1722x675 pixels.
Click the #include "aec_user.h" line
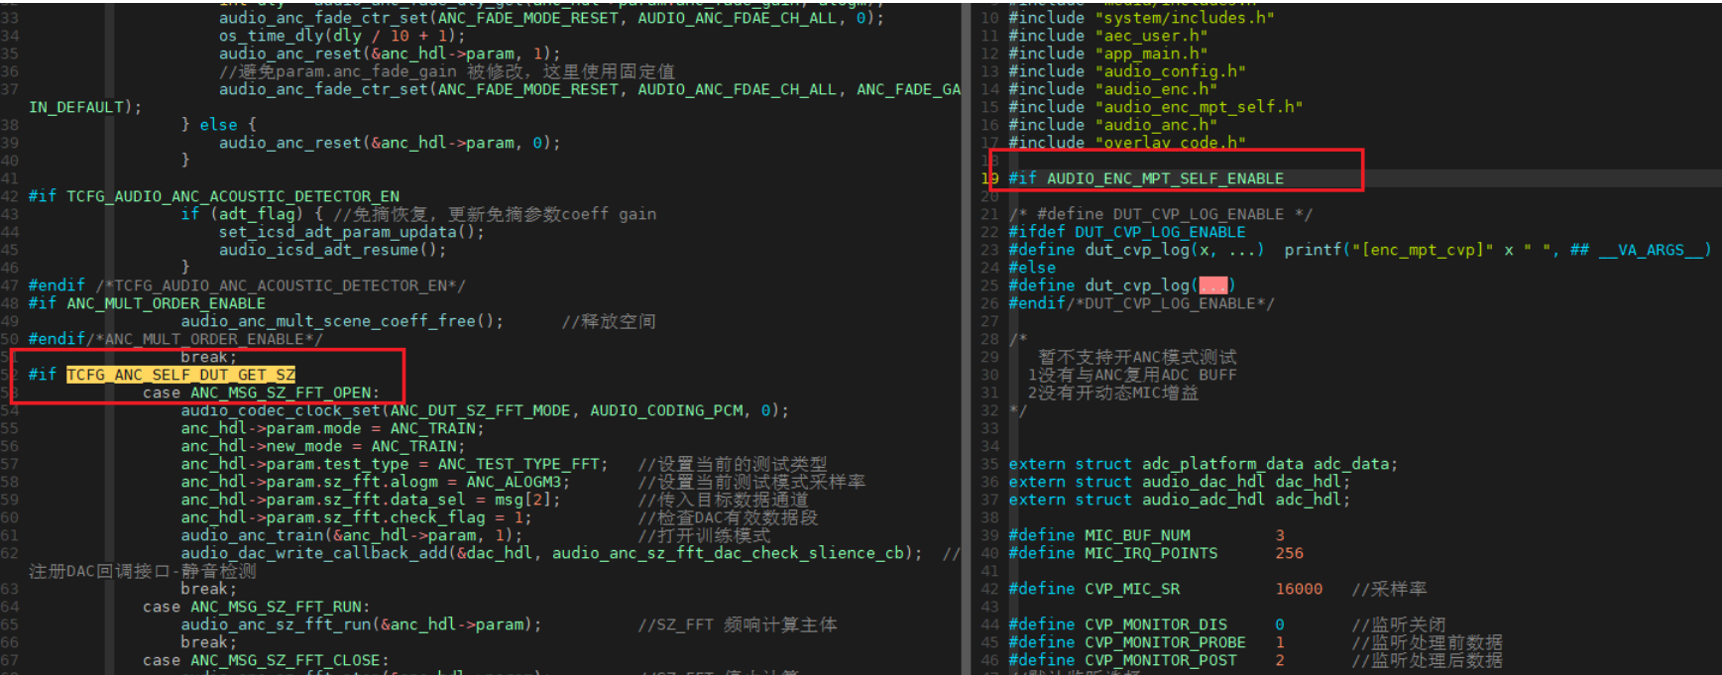tap(1108, 36)
